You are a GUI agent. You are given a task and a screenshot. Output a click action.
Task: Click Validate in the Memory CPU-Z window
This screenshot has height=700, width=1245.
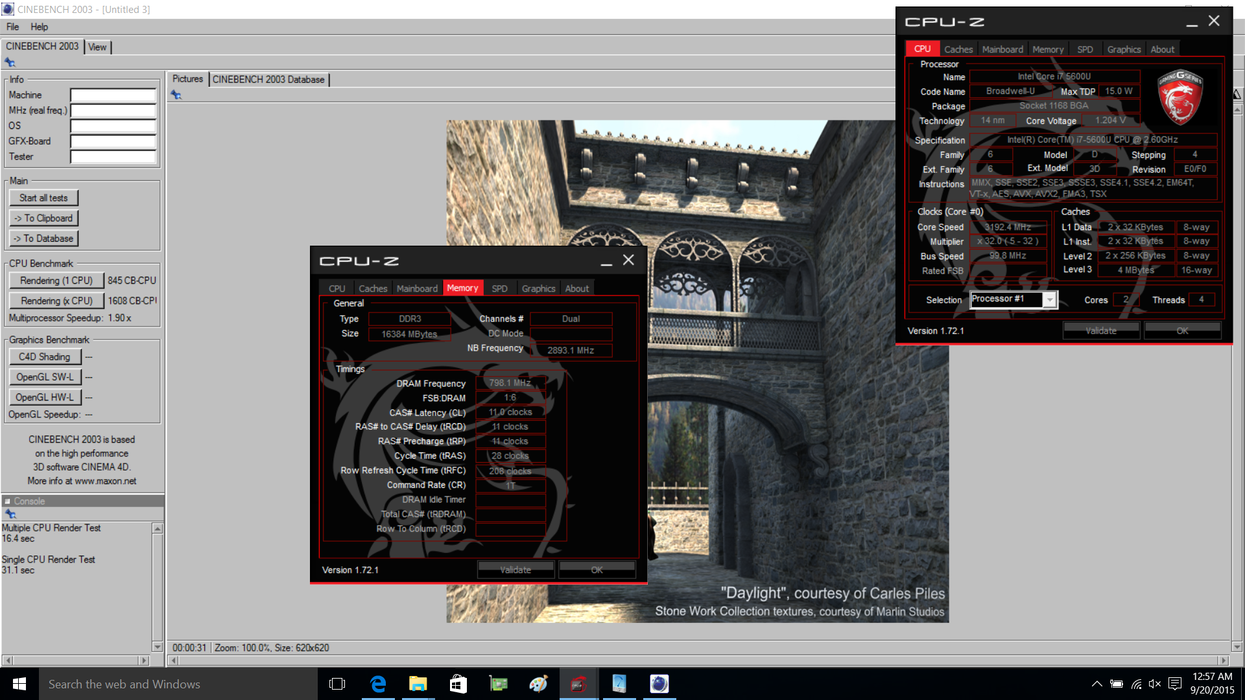tap(516, 570)
